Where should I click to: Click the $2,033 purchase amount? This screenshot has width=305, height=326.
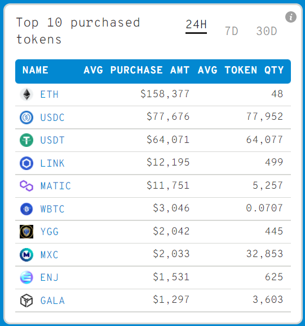171,254
